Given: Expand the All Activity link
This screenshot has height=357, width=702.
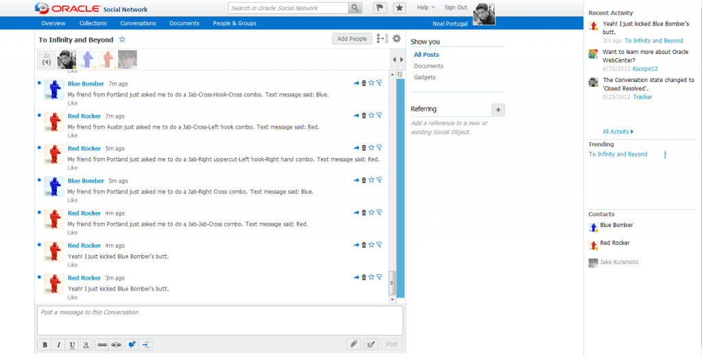Looking at the screenshot, I should coord(618,131).
